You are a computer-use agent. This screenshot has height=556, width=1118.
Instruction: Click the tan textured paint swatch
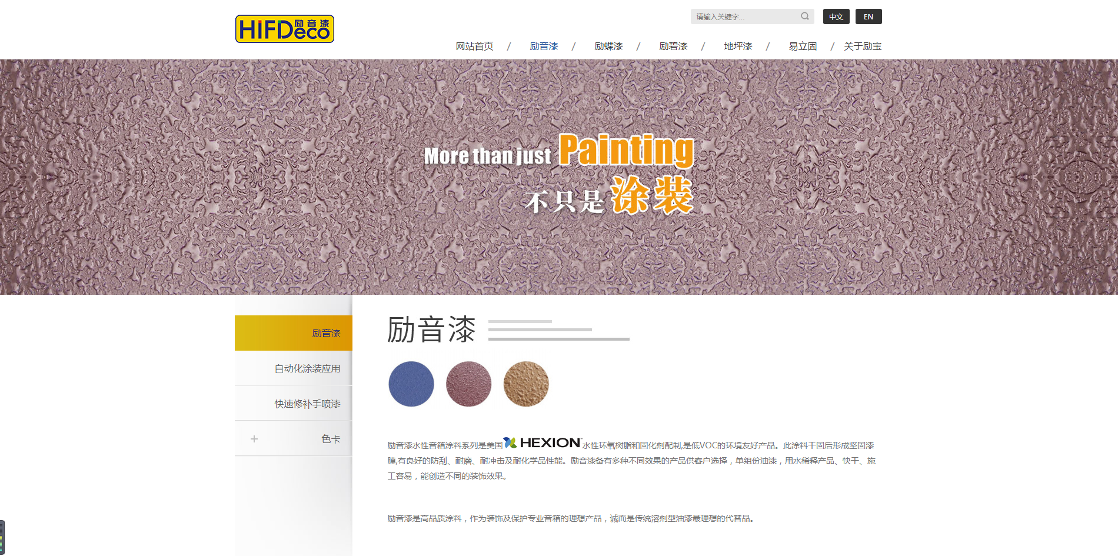pos(526,384)
